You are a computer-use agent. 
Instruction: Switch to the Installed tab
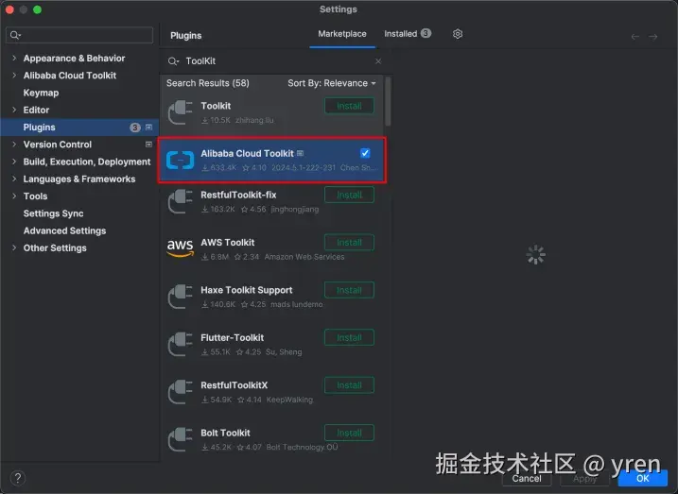click(407, 34)
